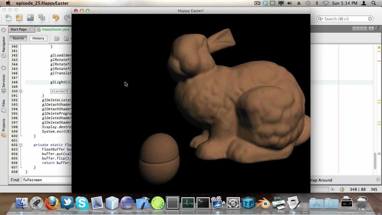Open Spotlight search in menu bar
Image resolution: width=382 pixels, height=215 pixels.
(374, 3)
